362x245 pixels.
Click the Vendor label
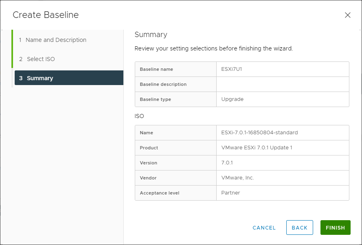point(148,178)
